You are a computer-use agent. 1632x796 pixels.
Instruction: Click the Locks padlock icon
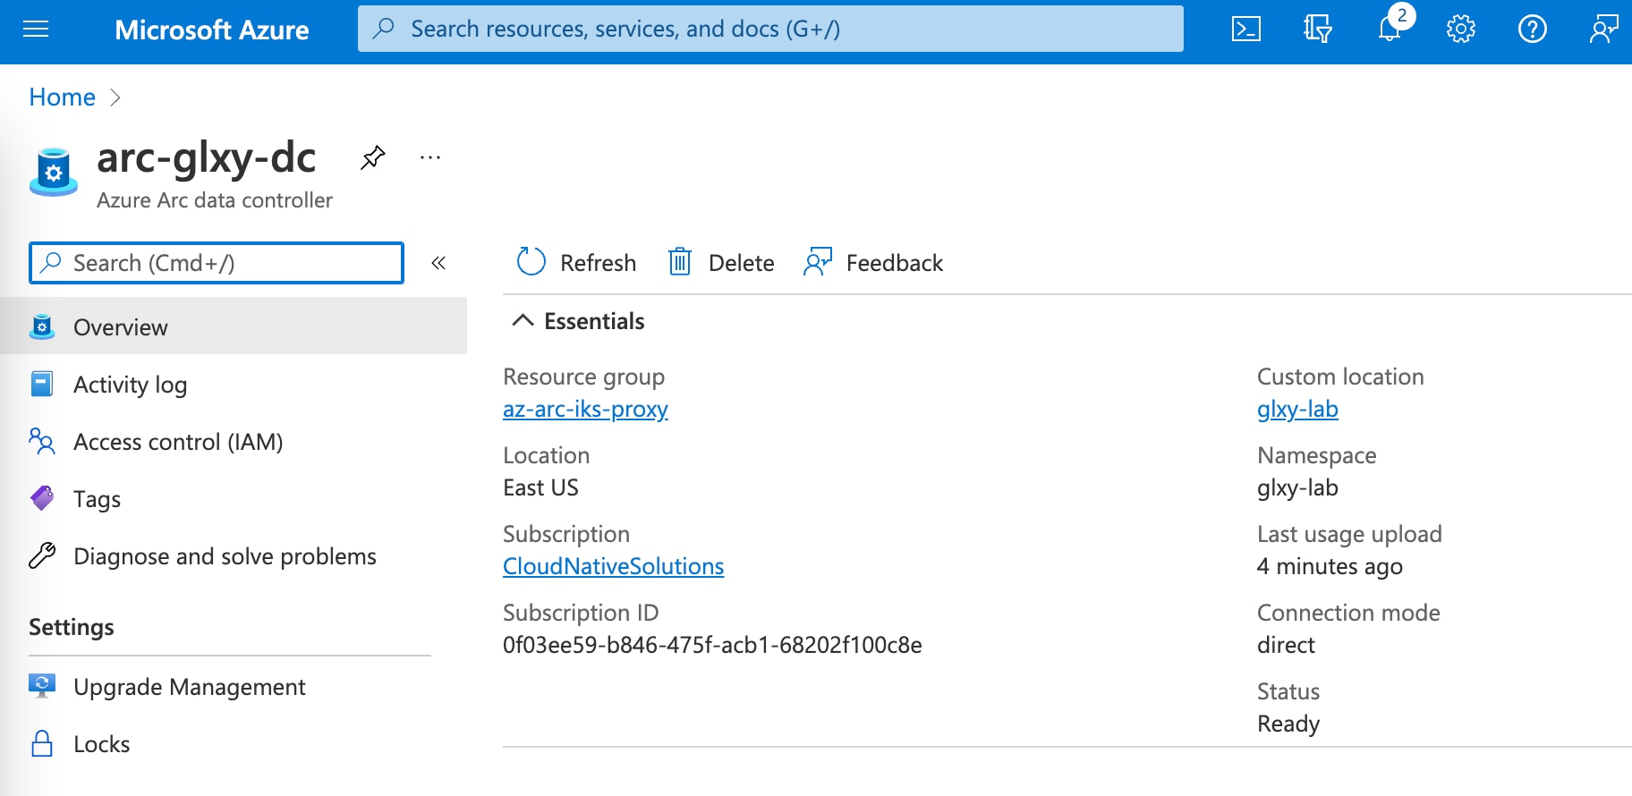(42, 743)
